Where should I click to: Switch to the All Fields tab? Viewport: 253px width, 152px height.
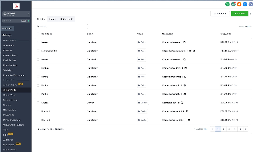[41, 19]
